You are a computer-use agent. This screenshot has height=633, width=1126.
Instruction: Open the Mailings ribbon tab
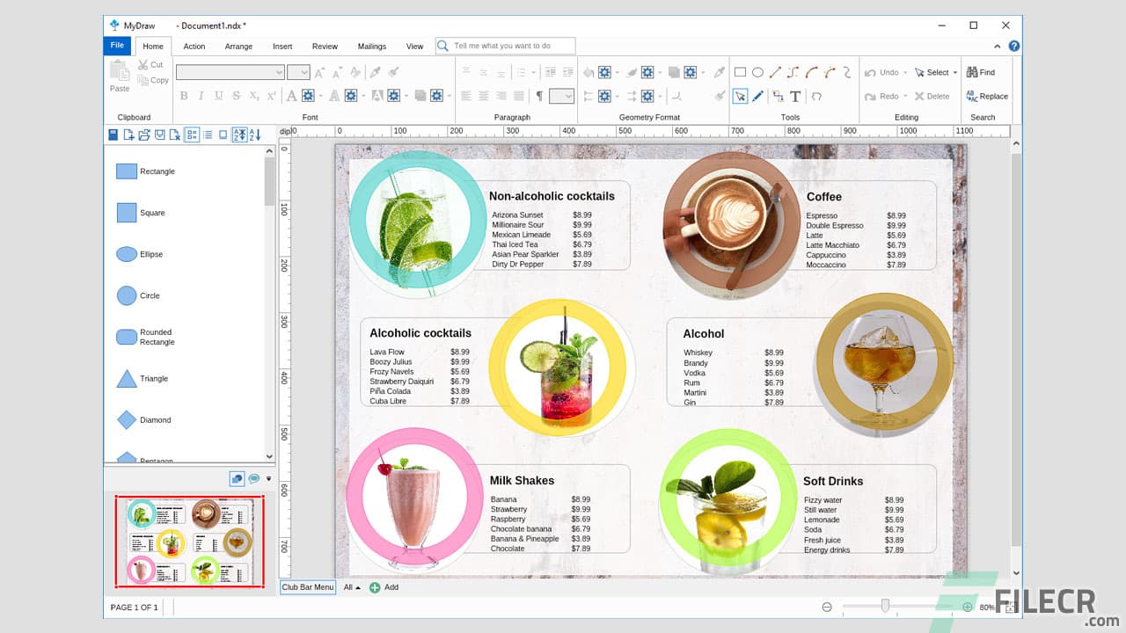pyautogui.click(x=371, y=47)
